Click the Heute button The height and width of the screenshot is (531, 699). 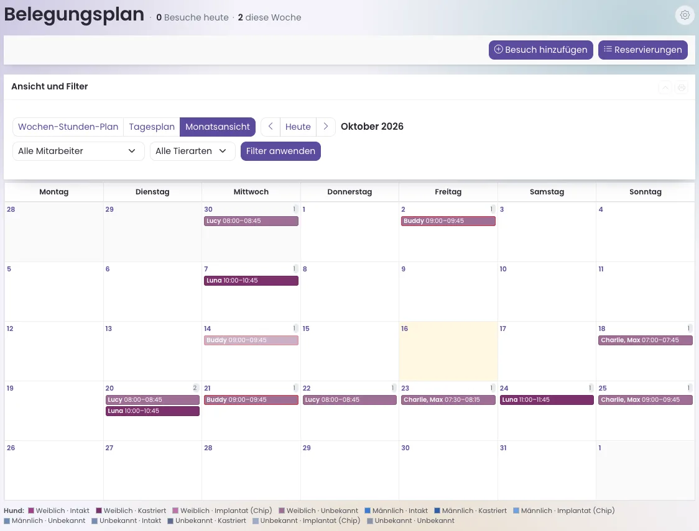tap(298, 127)
